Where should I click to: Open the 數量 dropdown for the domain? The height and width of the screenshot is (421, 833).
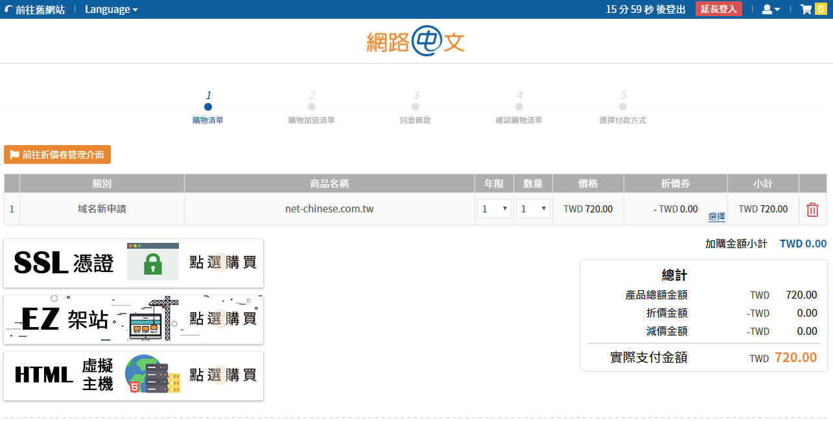click(x=533, y=209)
